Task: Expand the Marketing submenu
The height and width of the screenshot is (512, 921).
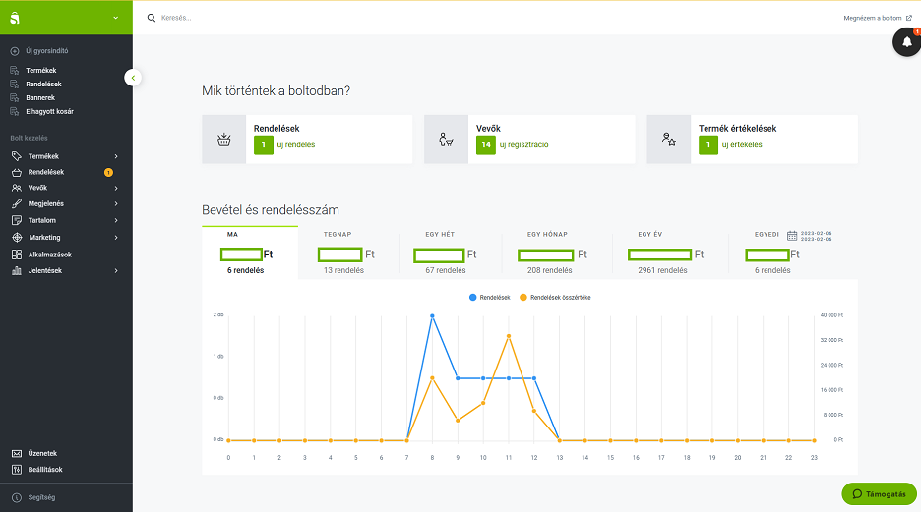Action: tap(115, 238)
